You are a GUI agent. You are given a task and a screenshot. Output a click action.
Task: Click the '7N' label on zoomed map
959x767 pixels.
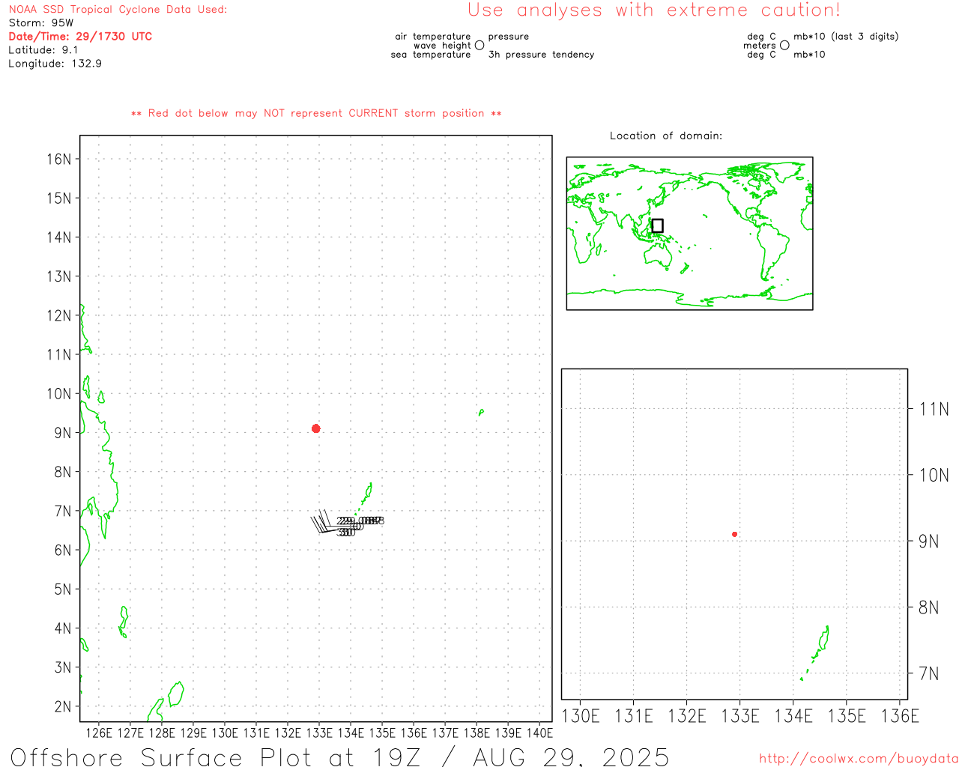coord(928,673)
